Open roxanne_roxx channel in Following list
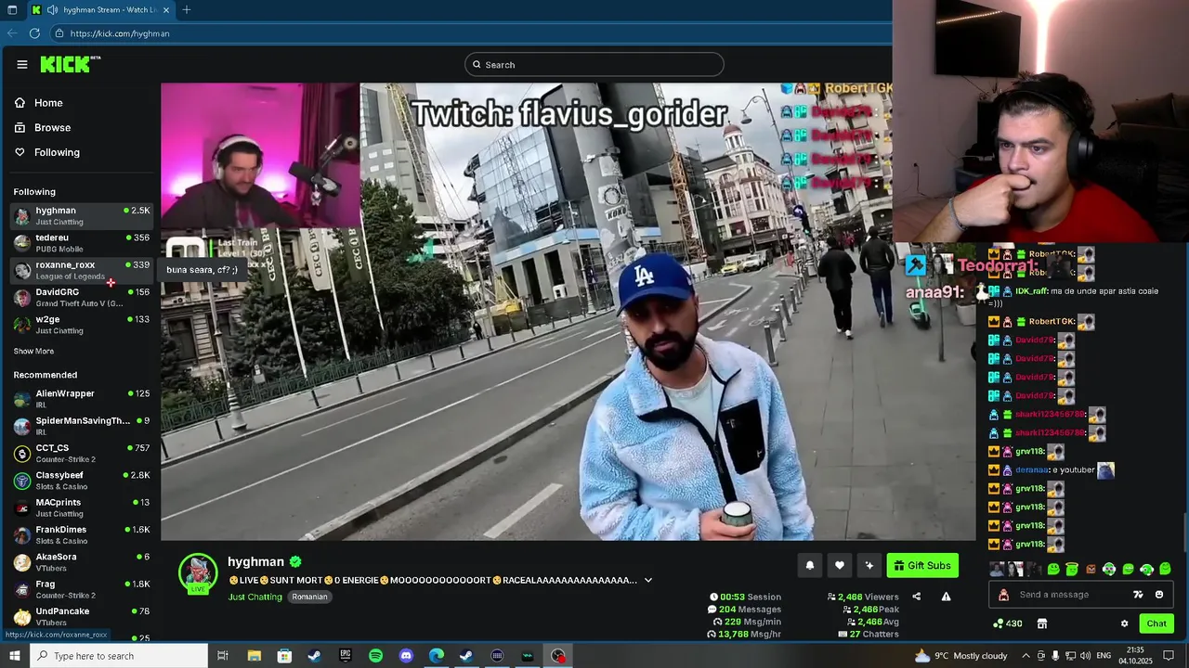This screenshot has height=668, width=1189. pos(83,270)
